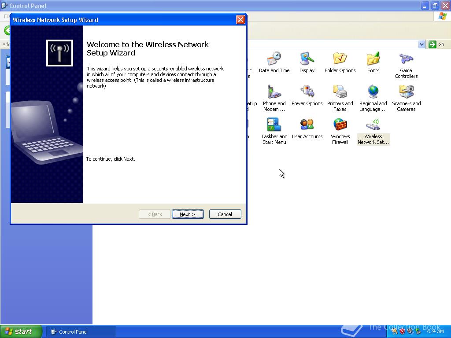
Task: Open Printers and Faxes icon
Action: click(x=340, y=98)
